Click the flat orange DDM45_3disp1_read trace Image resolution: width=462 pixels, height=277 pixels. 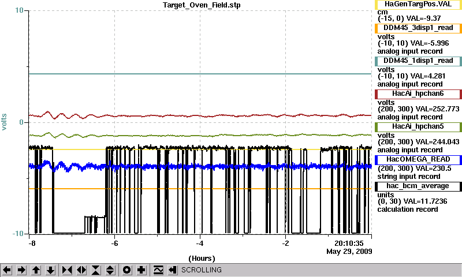[x=200, y=189]
